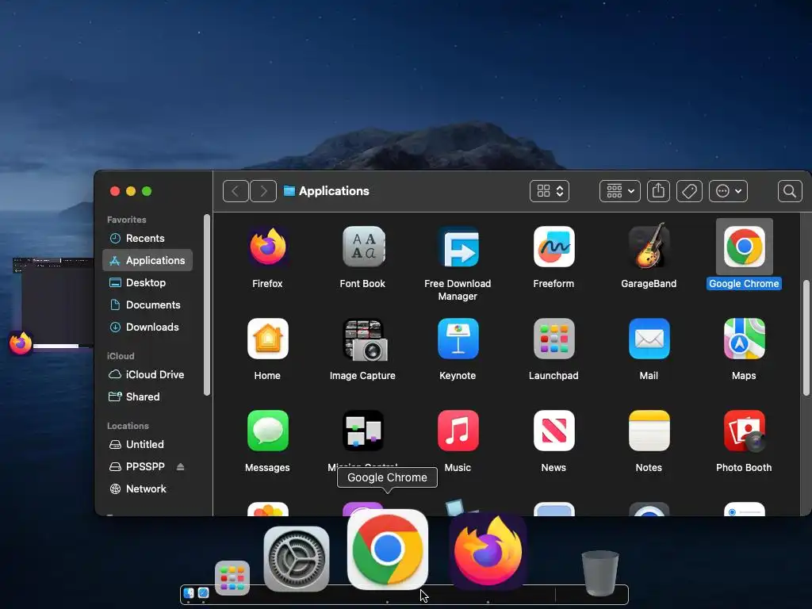
Task: Select the Photo Booth app icon
Action: click(x=744, y=431)
